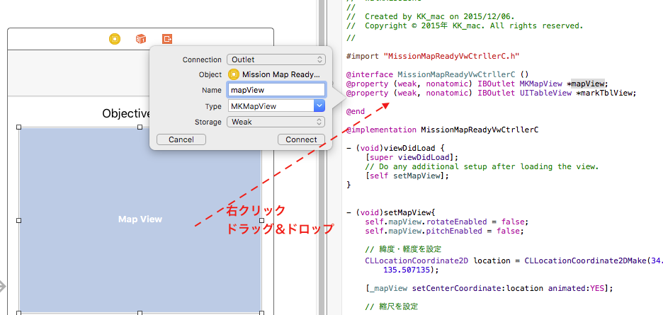The image size is (663, 315).
Task: Click the Name field containing mapView
Action: point(276,90)
